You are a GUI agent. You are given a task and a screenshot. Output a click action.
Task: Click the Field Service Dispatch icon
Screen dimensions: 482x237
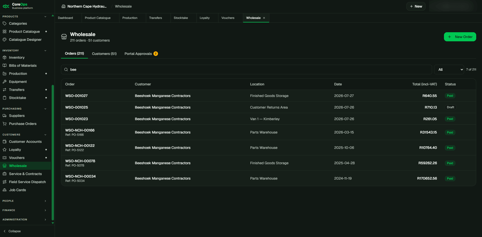click(5, 182)
